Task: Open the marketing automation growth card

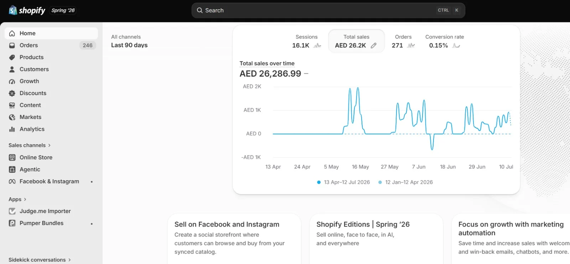Action: (x=511, y=239)
